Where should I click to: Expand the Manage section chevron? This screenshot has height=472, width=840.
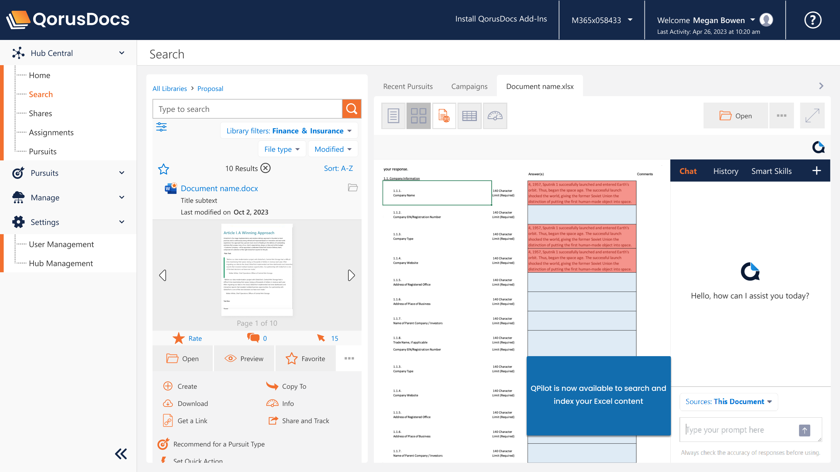(x=122, y=197)
